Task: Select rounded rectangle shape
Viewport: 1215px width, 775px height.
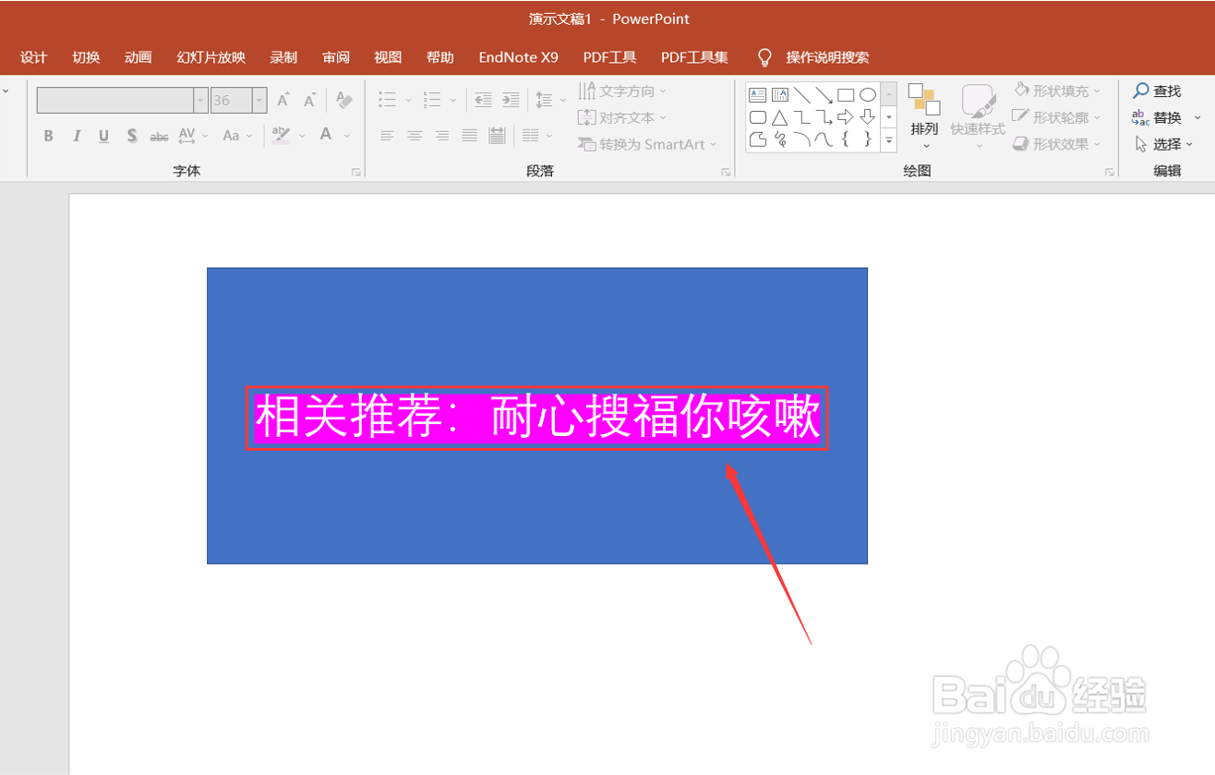Action: [x=758, y=117]
